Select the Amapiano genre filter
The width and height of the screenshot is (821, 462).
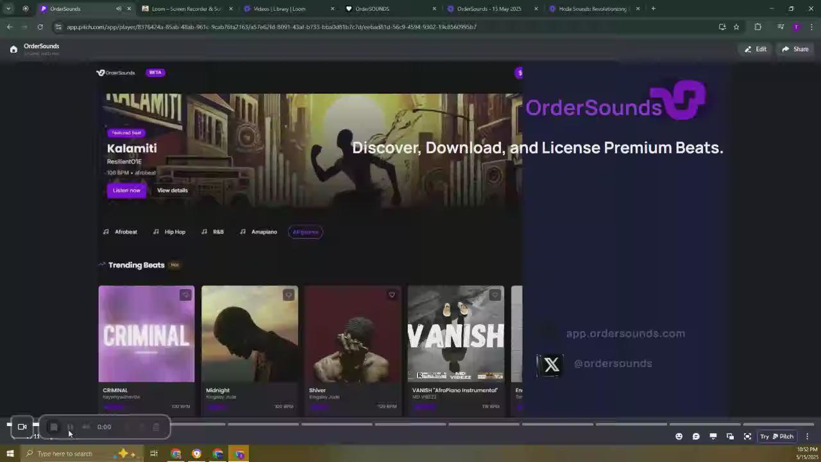tap(258, 232)
